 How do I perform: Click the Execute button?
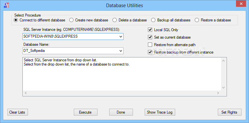85,112
